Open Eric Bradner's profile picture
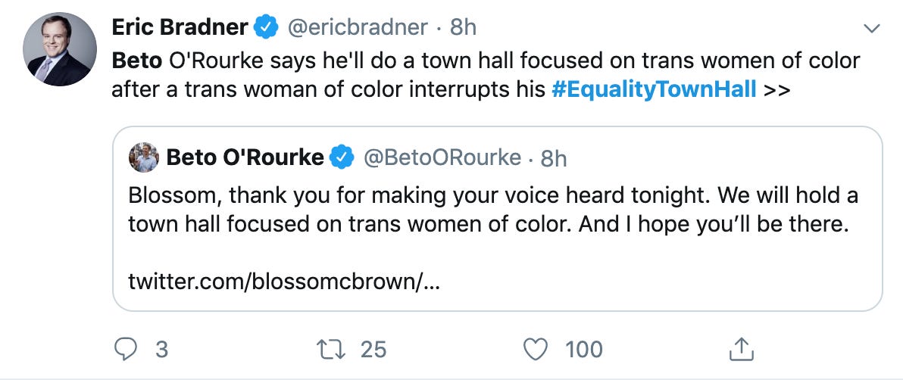Viewport: 903px width, 380px height. 59,49
